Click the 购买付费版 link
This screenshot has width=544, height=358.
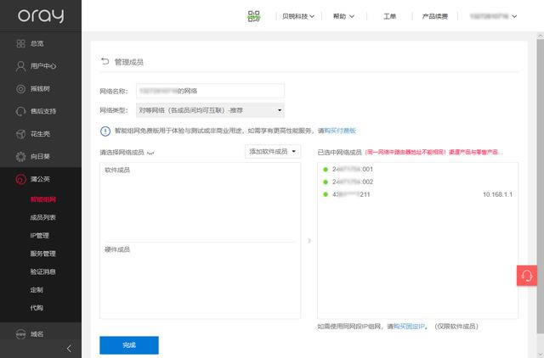pos(340,131)
